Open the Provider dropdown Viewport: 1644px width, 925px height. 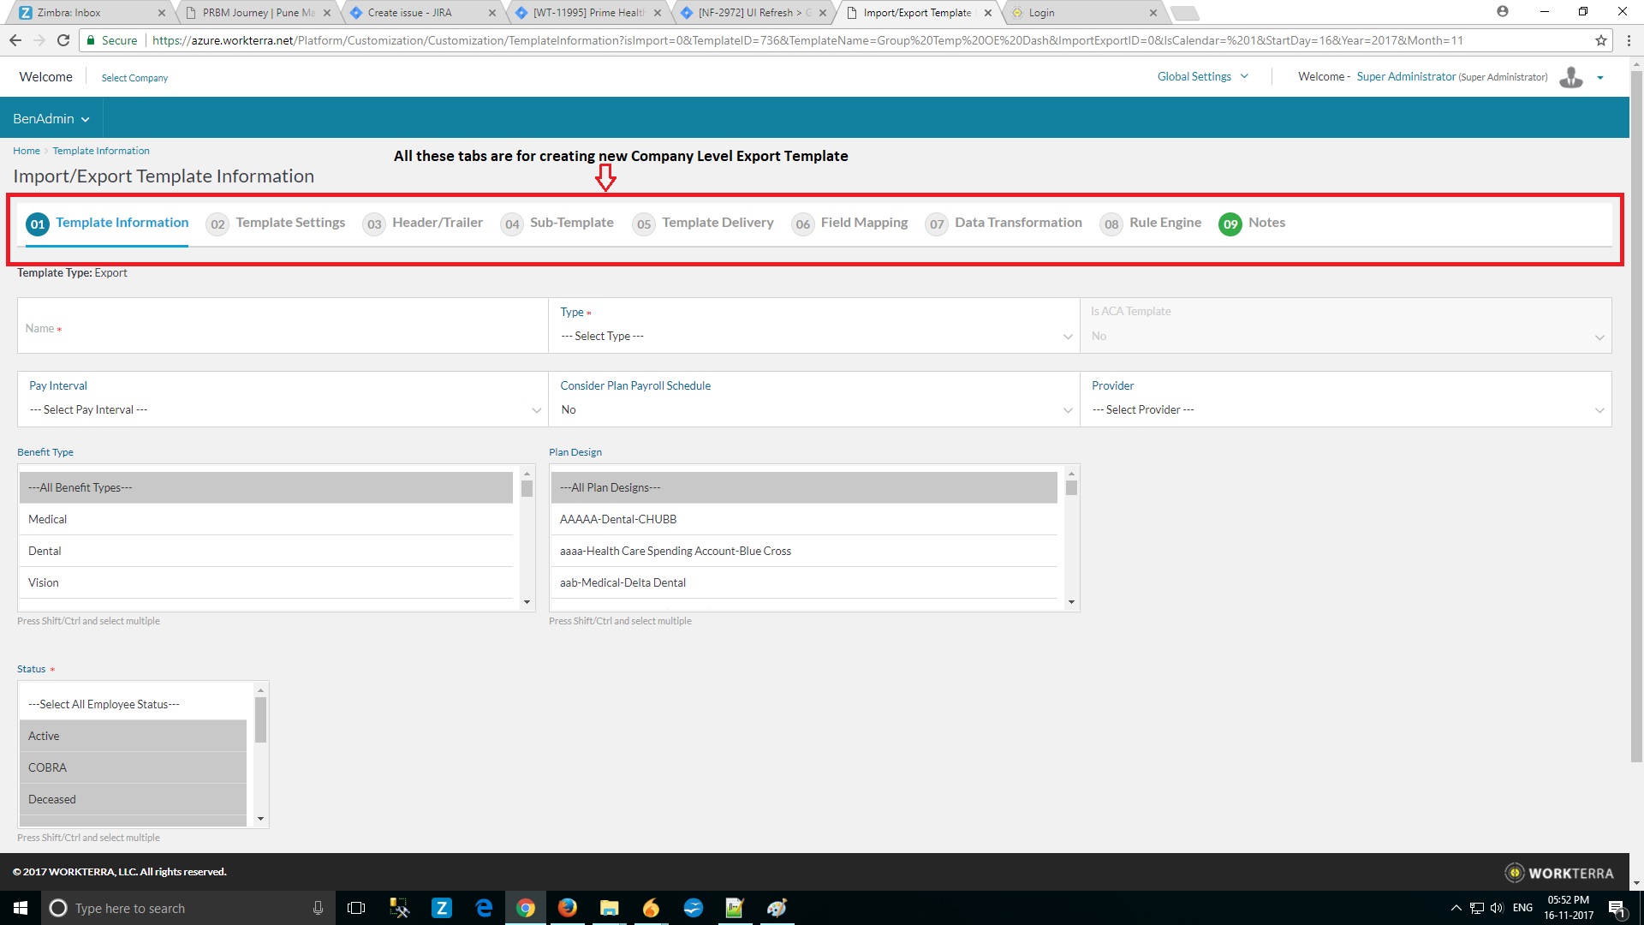(x=1344, y=409)
